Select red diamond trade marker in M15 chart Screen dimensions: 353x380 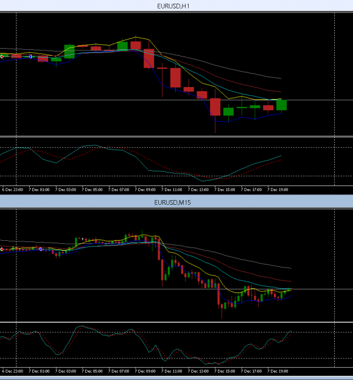2,249
